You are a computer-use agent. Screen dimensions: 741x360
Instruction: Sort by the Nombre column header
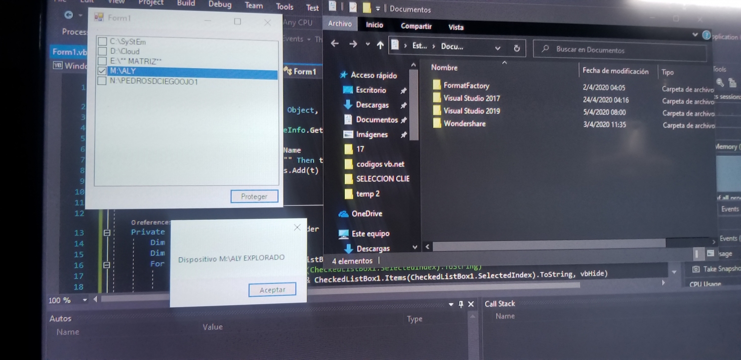pyautogui.click(x=444, y=68)
